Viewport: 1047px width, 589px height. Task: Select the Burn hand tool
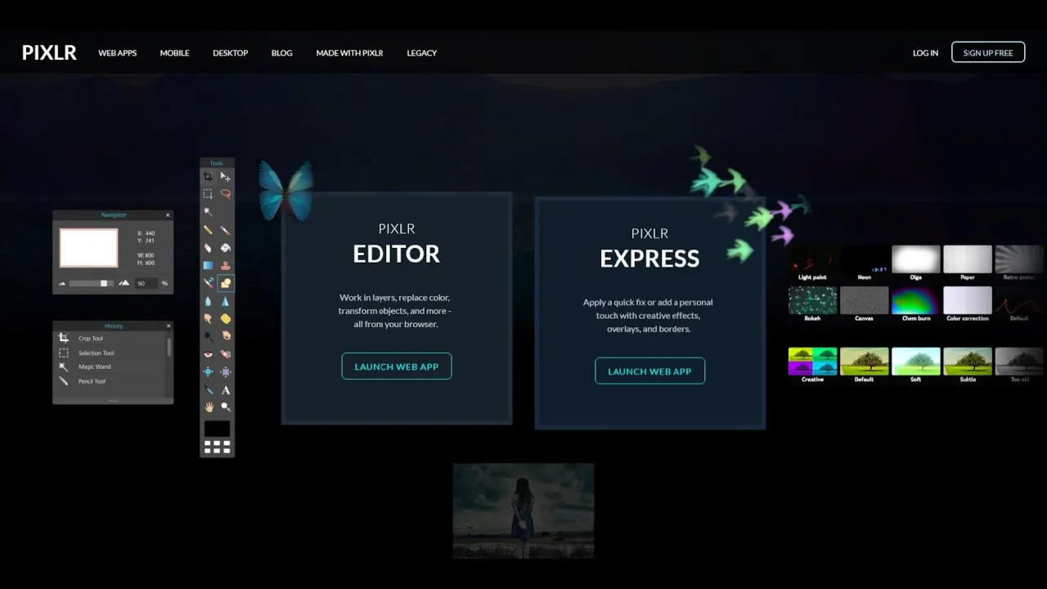[226, 335]
